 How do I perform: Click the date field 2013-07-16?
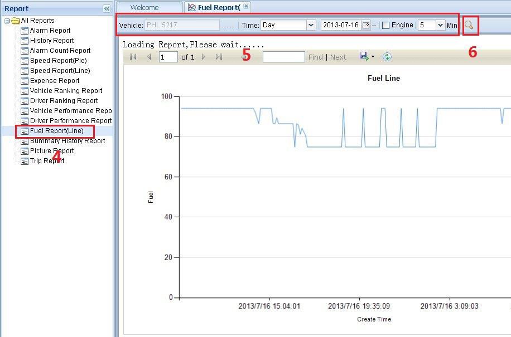341,25
